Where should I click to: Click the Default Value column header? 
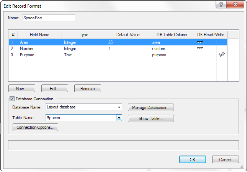point(128,35)
